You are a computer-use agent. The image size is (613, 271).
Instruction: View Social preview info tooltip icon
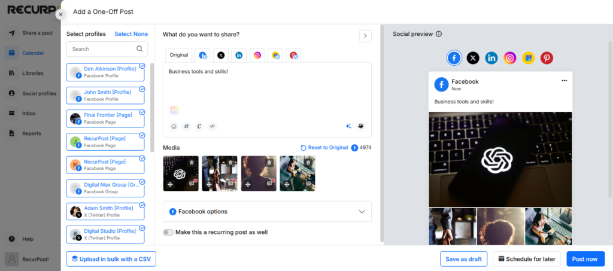(439, 34)
